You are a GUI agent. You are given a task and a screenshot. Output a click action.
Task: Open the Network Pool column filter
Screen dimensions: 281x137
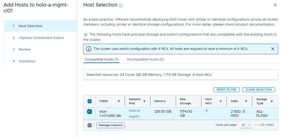[144, 101]
